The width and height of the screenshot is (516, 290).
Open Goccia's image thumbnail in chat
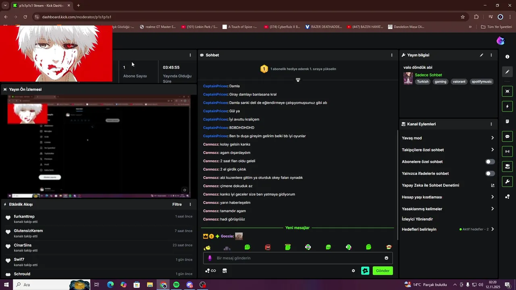tap(239, 236)
